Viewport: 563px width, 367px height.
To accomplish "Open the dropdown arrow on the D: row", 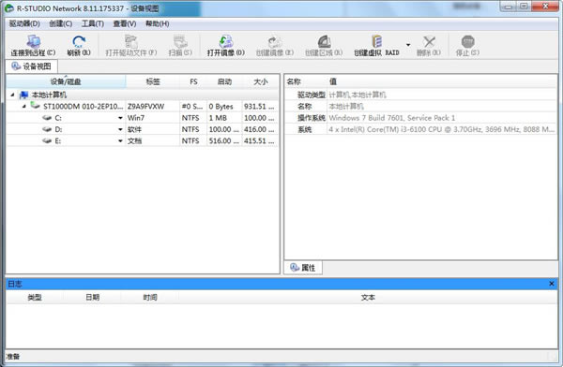I will tap(120, 129).
